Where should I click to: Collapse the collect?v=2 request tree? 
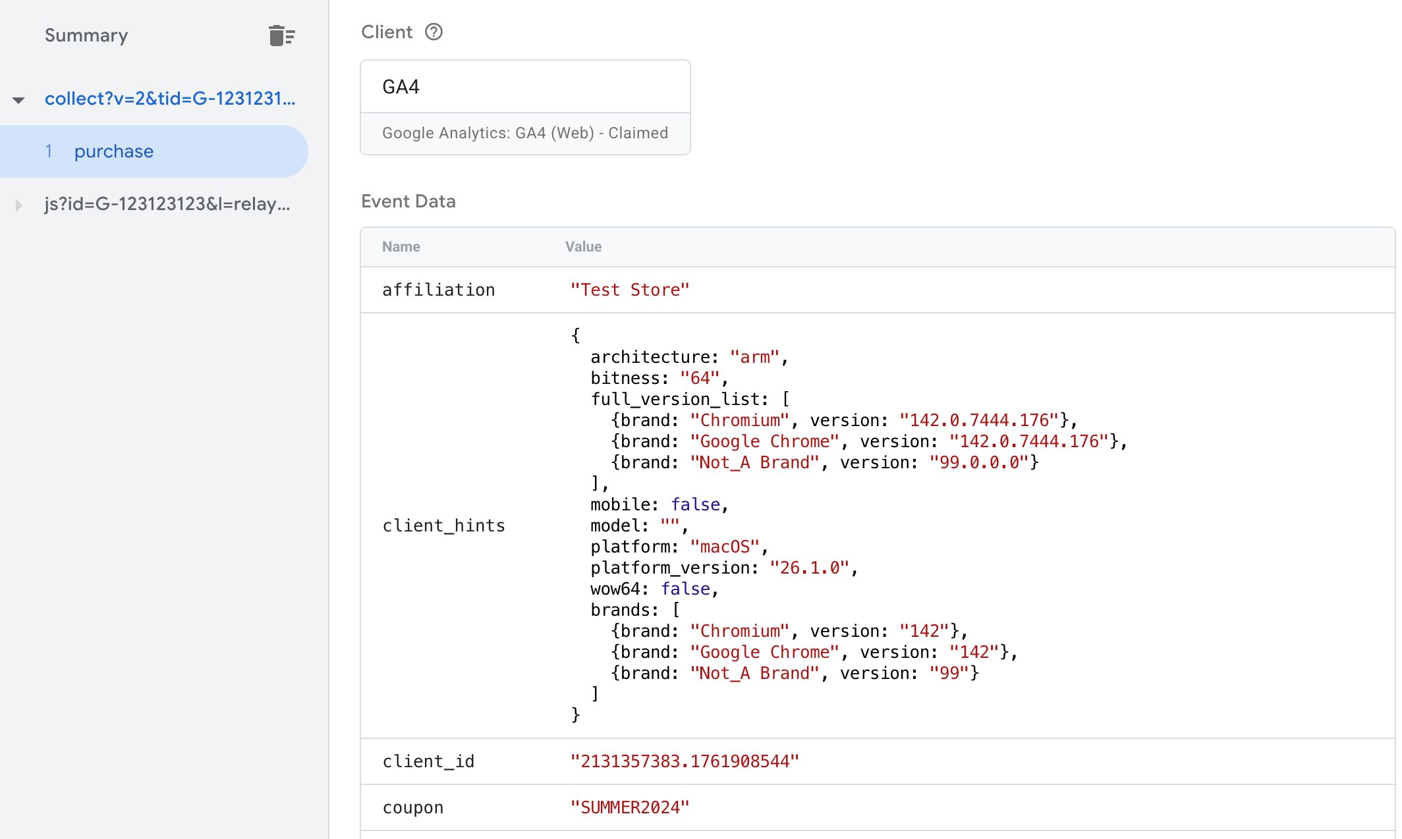coord(18,100)
